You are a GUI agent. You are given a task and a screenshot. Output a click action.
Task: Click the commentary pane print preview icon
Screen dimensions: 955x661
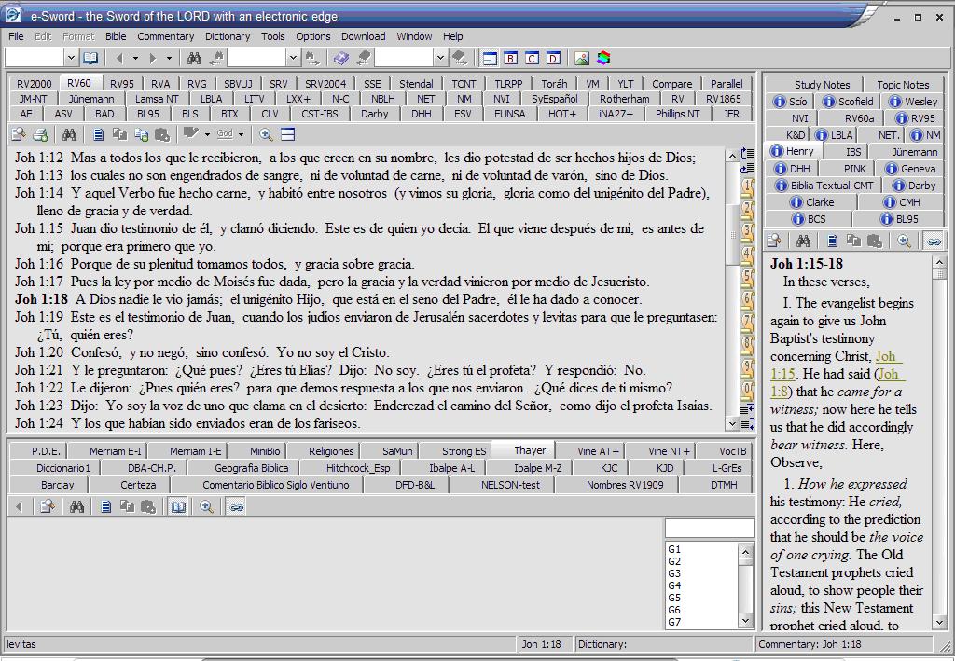[774, 241]
